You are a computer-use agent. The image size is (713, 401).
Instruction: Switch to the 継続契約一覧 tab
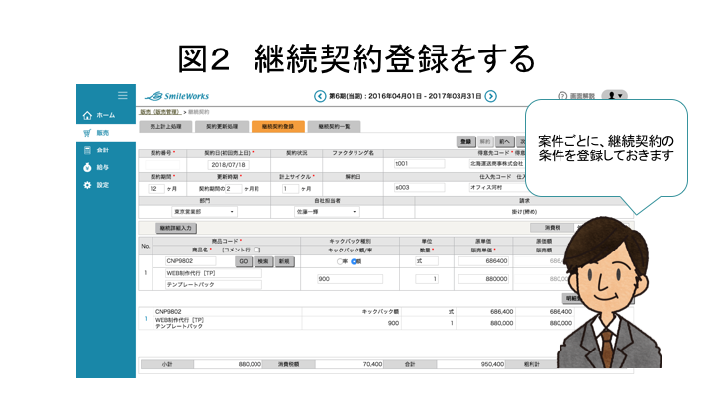tap(335, 127)
